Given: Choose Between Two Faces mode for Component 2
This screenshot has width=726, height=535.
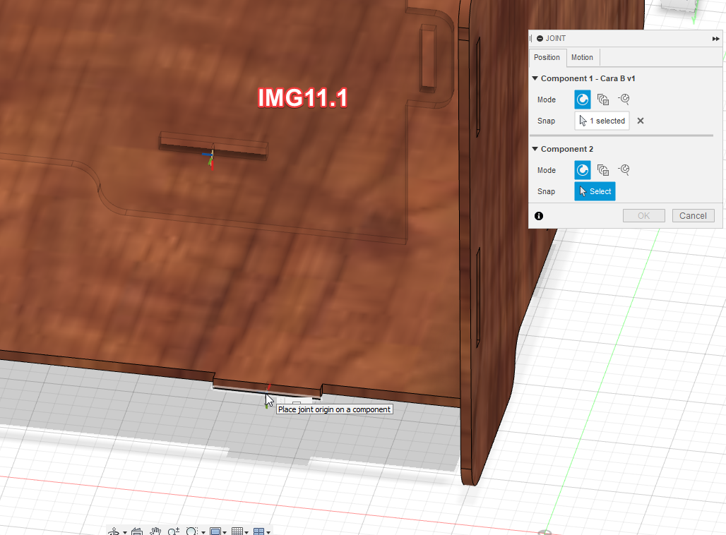Looking at the screenshot, I should coord(603,170).
